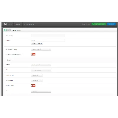The height and width of the screenshot is (118, 118).
Task: Click the small button below the white text field
Action: coord(37,43)
